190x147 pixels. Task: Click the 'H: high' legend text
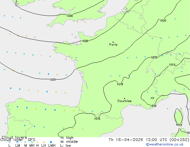pos(67,138)
